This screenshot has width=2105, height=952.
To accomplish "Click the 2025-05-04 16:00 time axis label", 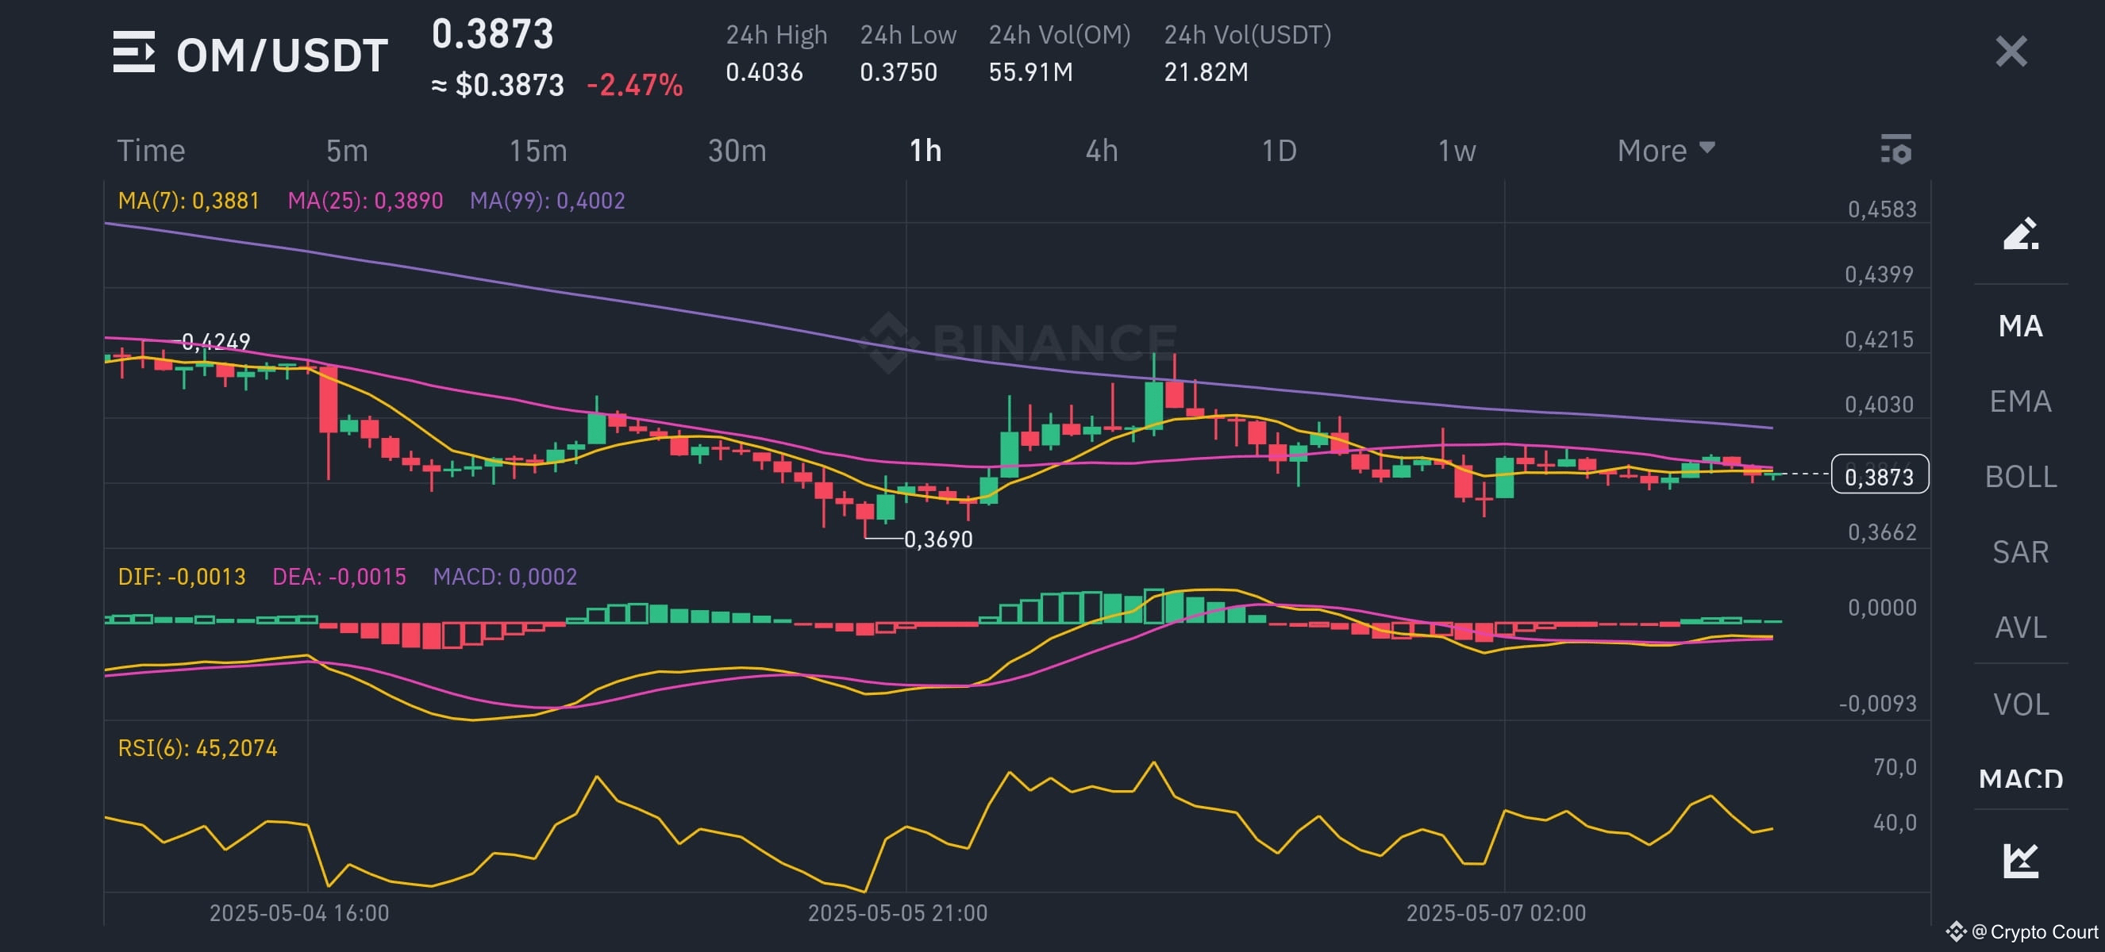I will pos(299,912).
